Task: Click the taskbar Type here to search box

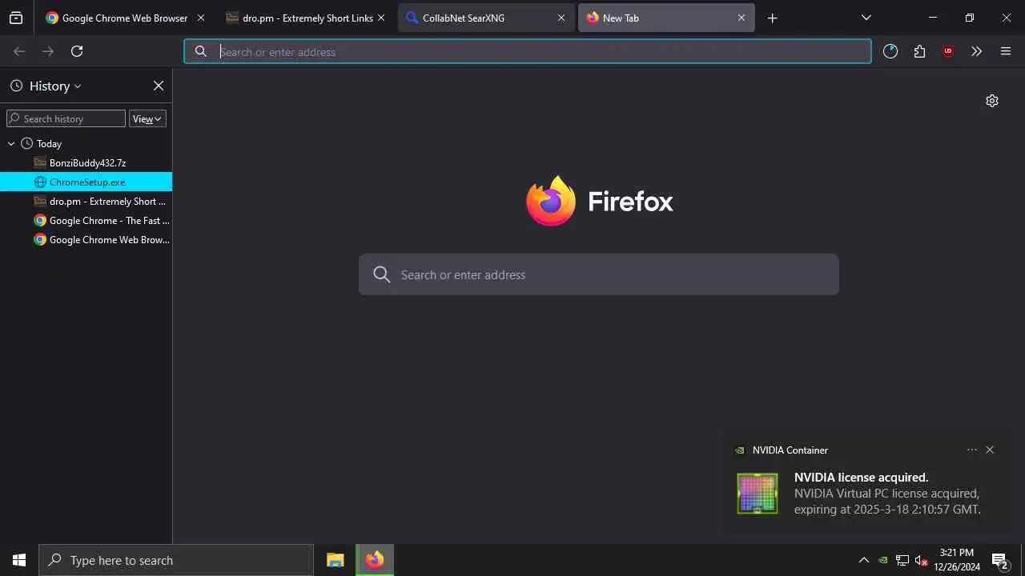Action: click(176, 560)
